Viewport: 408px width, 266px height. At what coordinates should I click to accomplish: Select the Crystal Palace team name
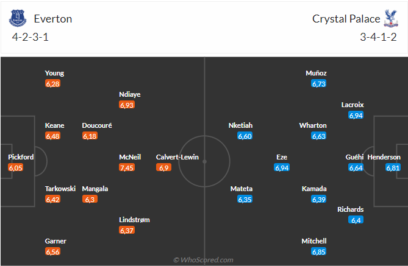point(346,19)
